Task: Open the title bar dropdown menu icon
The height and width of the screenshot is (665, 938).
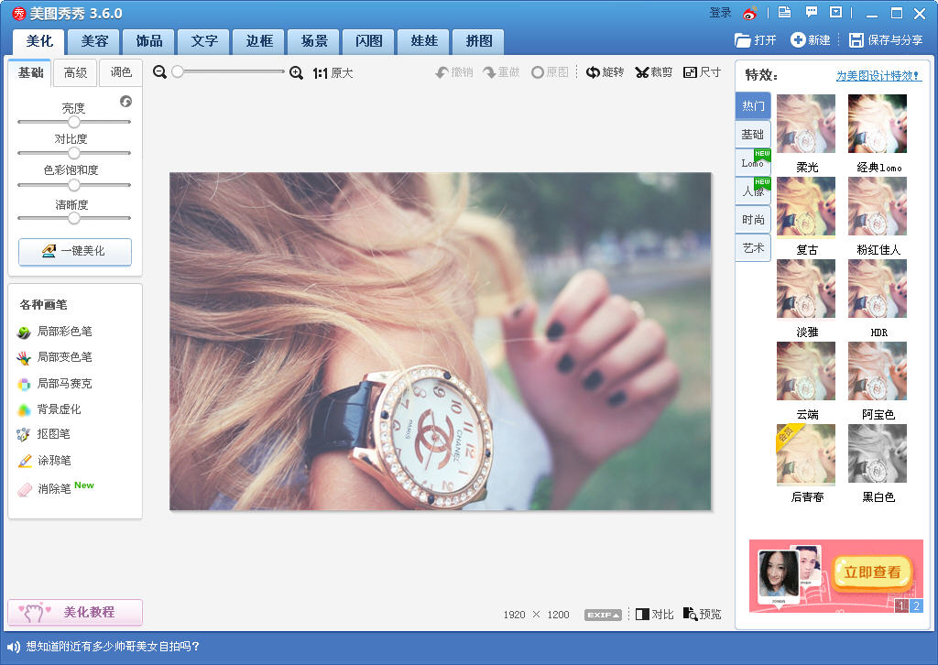Action: pos(835,13)
